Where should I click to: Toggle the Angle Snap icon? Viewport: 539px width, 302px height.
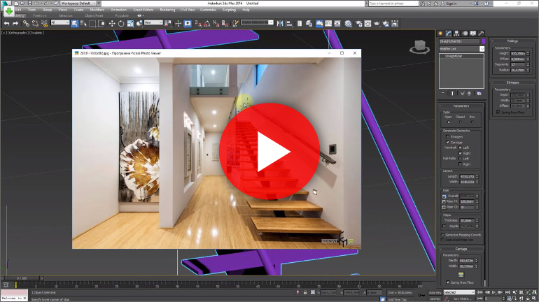[x=207, y=24]
